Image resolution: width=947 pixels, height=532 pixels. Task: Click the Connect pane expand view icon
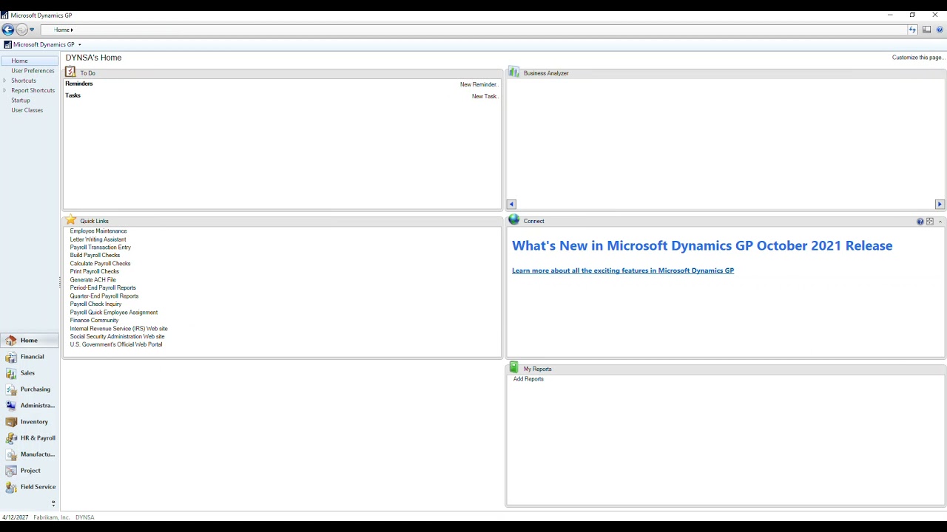coord(930,222)
